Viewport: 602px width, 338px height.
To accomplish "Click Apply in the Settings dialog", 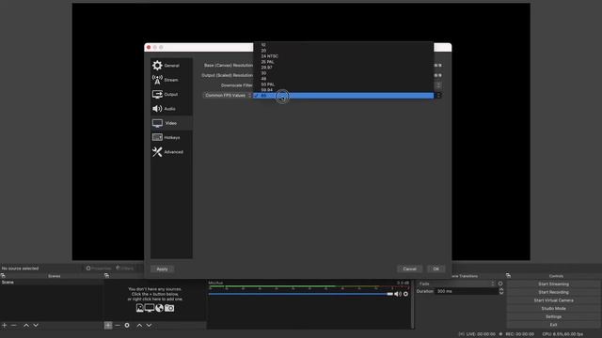I will pos(162,269).
